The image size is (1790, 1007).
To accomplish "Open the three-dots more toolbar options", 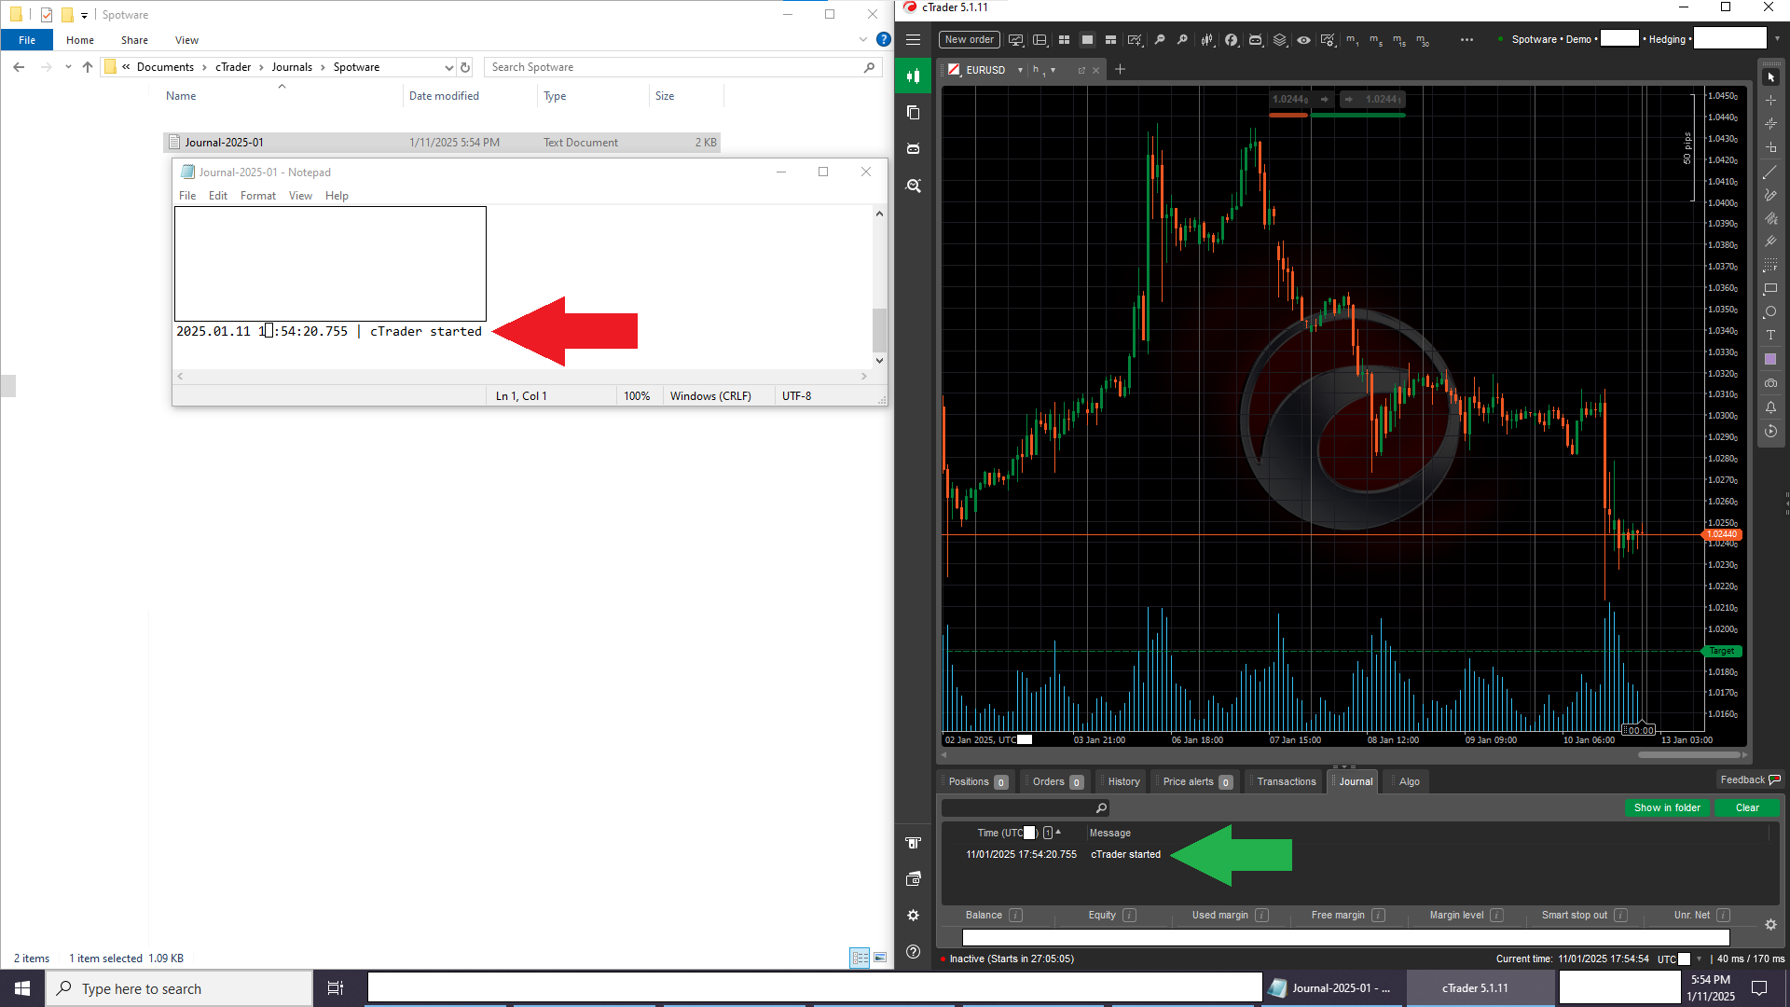I will (x=1466, y=40).
